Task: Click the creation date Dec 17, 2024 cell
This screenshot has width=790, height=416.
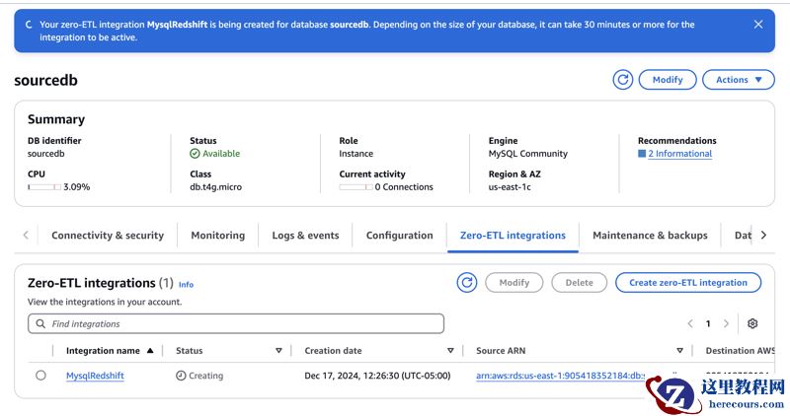Action: [x=377, y=376]
